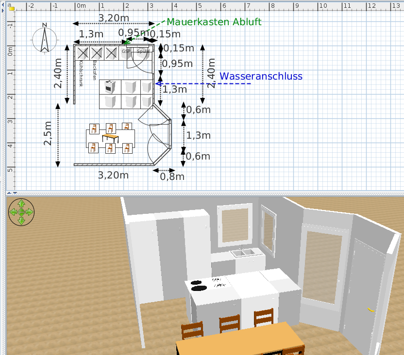The image size is (404, 355).
Task: Click the GSP dishwasher unit in plan
Action: click(126, 51)
